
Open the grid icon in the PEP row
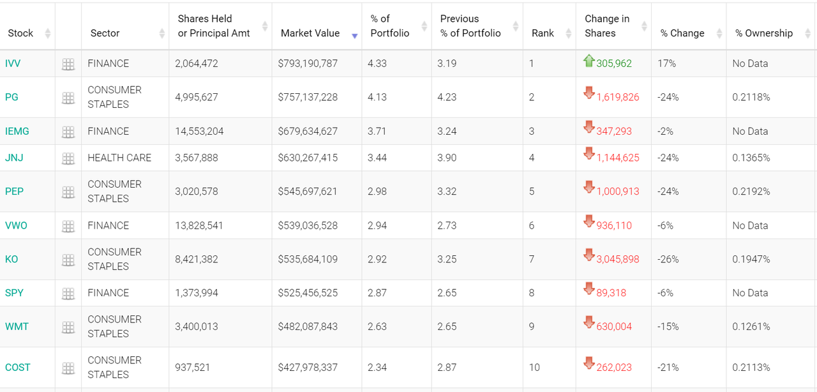pos(68,192)
